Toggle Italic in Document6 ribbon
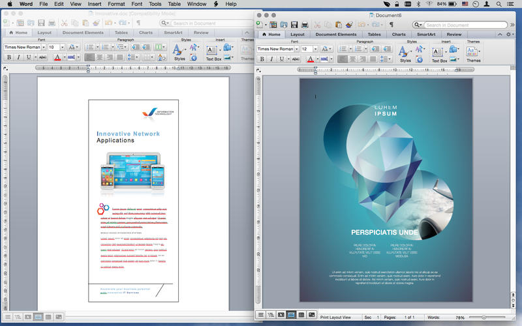This screenshot has width=522, height=326. tap(271, 59)
